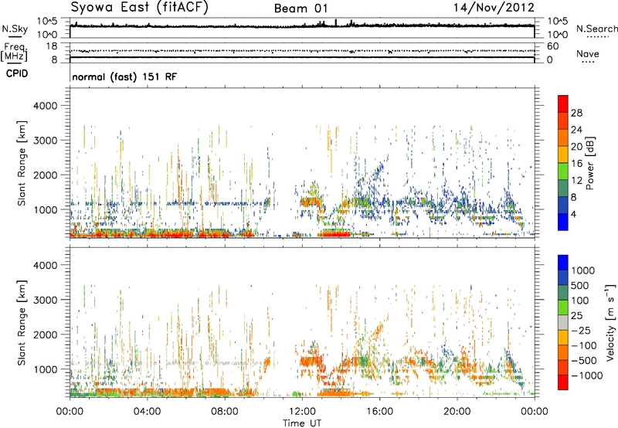The width and height of the screenshot is (618, 428).
Task: Click the '16:00' time axis tick
Action: pos(379,412)
